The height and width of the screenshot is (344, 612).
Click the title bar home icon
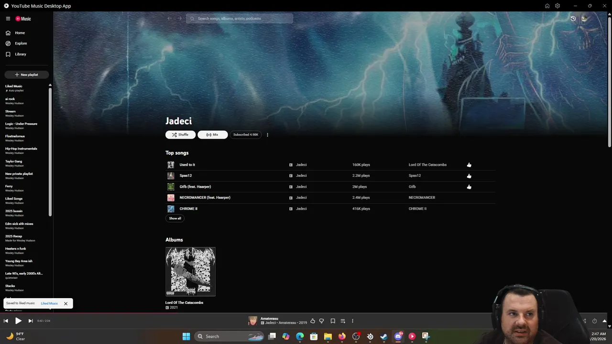547,6
